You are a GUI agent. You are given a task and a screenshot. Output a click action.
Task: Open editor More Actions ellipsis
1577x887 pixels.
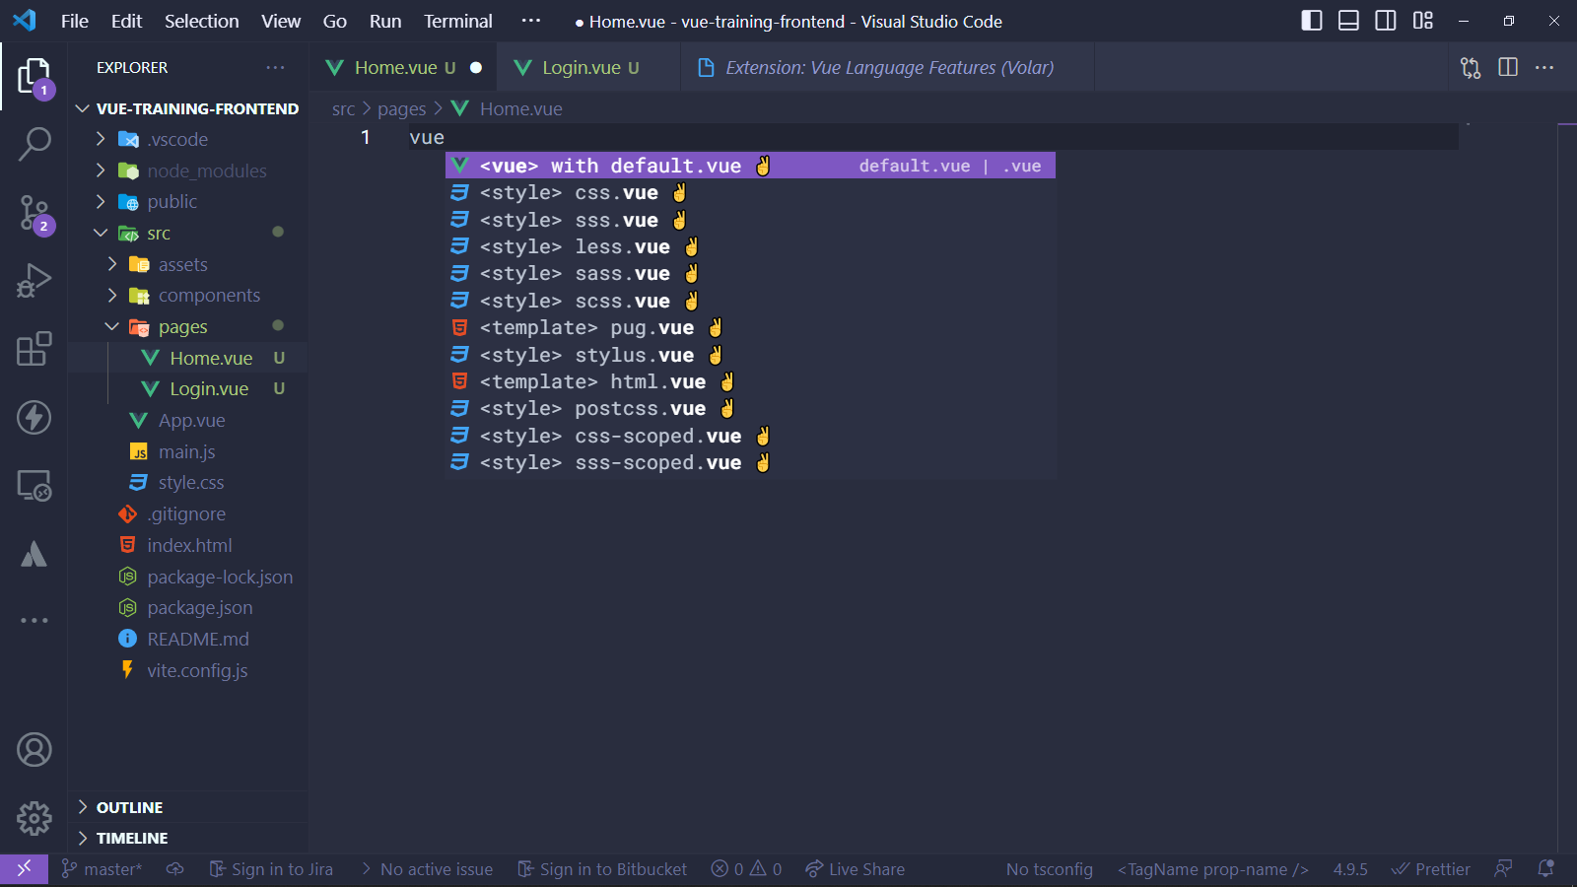coord(1544,67)
